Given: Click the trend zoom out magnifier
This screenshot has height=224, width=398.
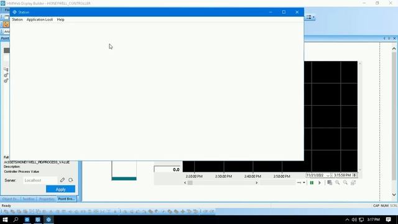Looking at the screenshot, I should pyautogui.click(x=345, y=182).
